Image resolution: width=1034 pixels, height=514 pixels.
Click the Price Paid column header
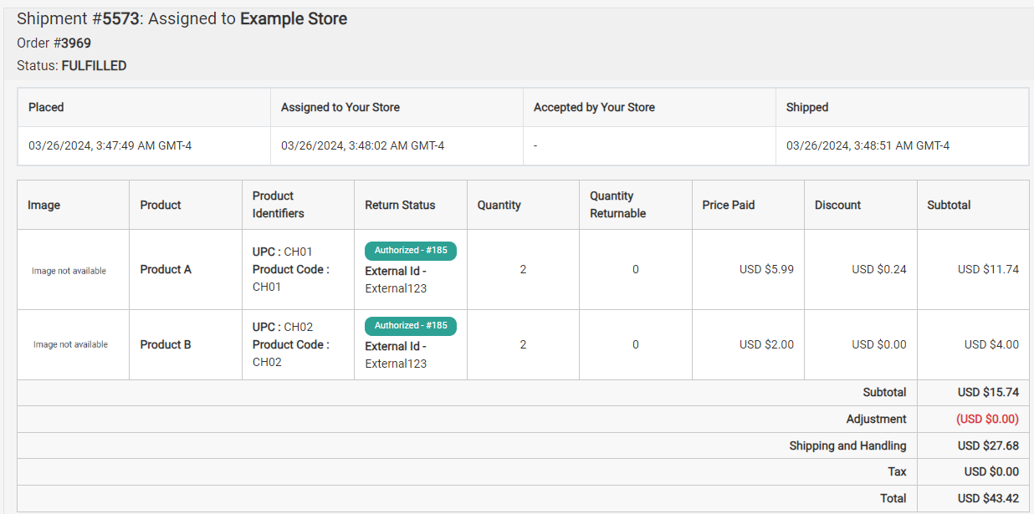click(729, 204)
